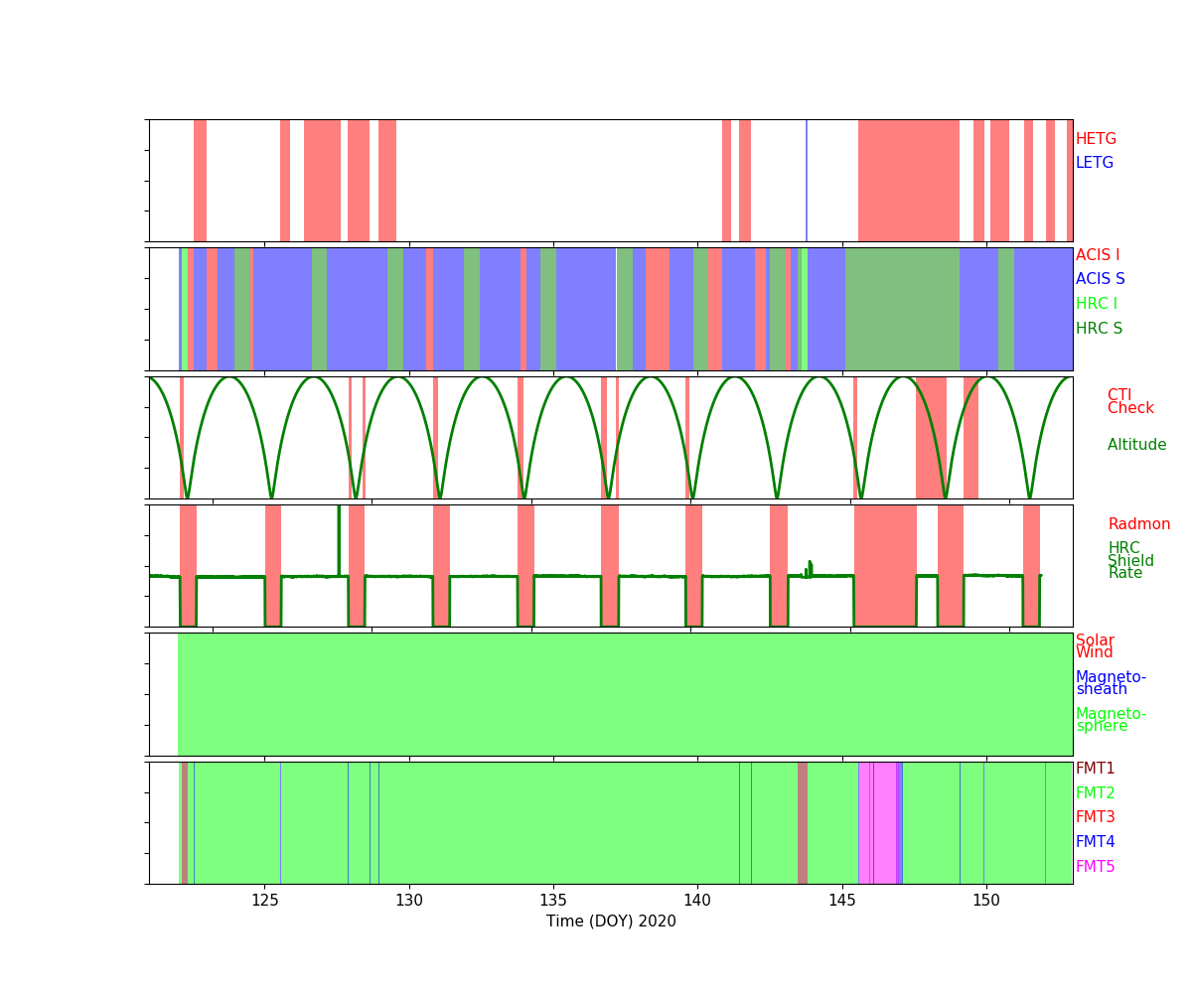Click the HRC S legend text
The height and width of the screenshot is (993, 1192).
pos(1099,329)
